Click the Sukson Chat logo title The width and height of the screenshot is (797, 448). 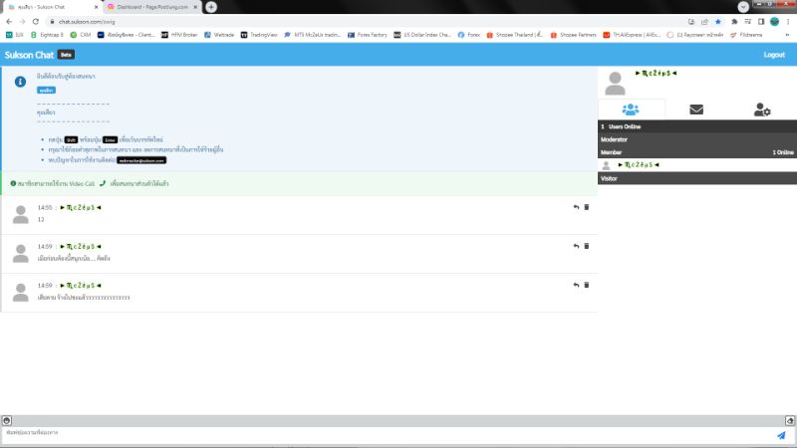pyautogui.click(x=29, y=55)
